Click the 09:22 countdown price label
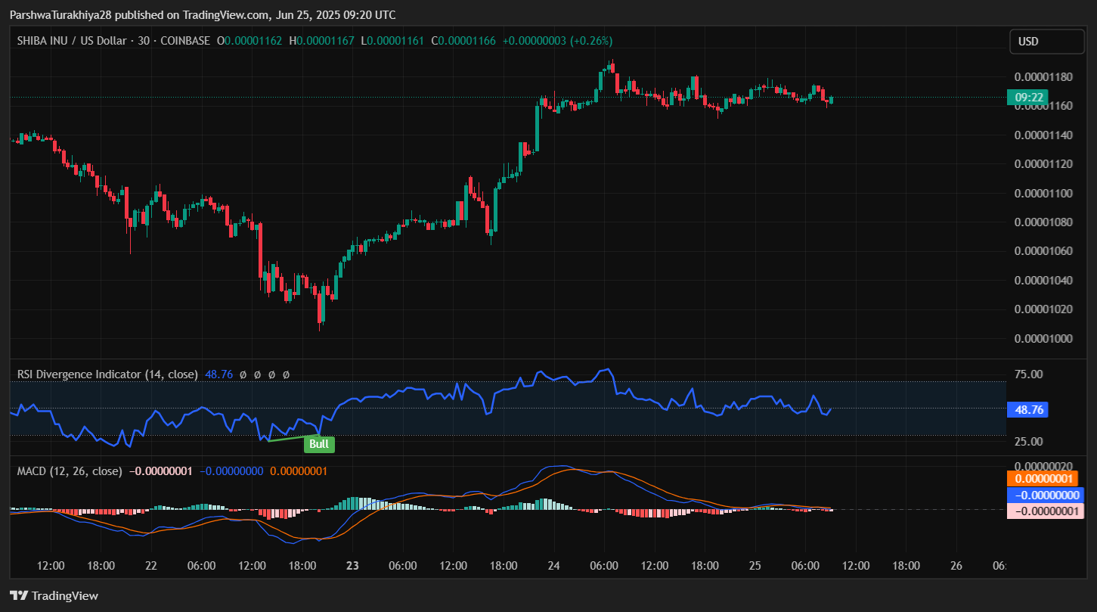1097x612 pixels. 1028,98
